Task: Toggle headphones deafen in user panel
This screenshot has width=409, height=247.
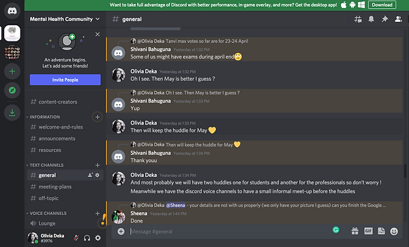Action: [x=87, y=237]
